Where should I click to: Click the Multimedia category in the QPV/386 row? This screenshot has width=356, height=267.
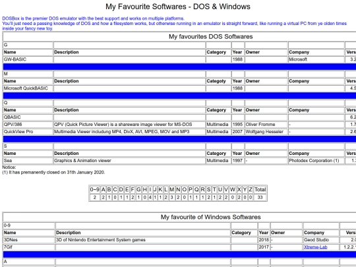tap(218, 125)
